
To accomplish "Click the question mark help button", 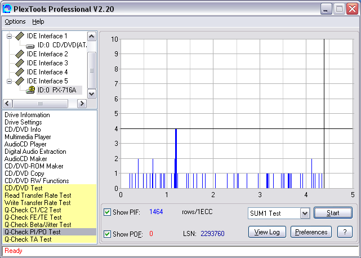I will click(x=345, y=232).
